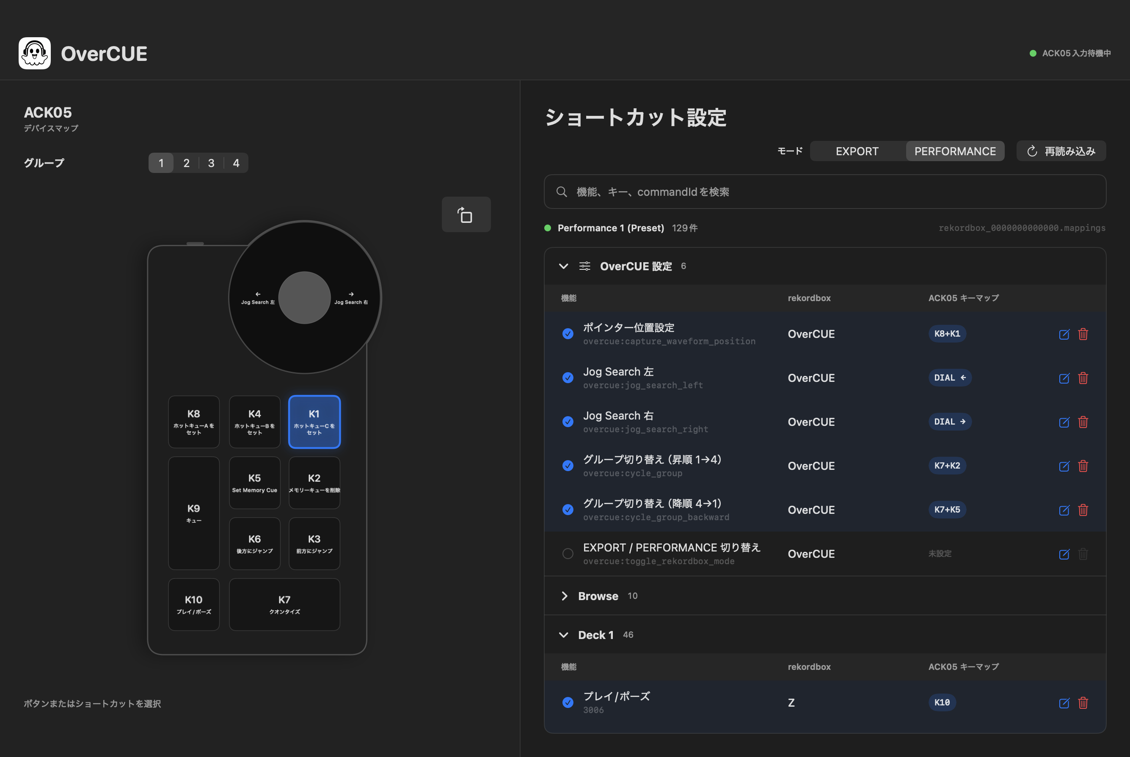Click the dial center button

[x=304, y=298]
